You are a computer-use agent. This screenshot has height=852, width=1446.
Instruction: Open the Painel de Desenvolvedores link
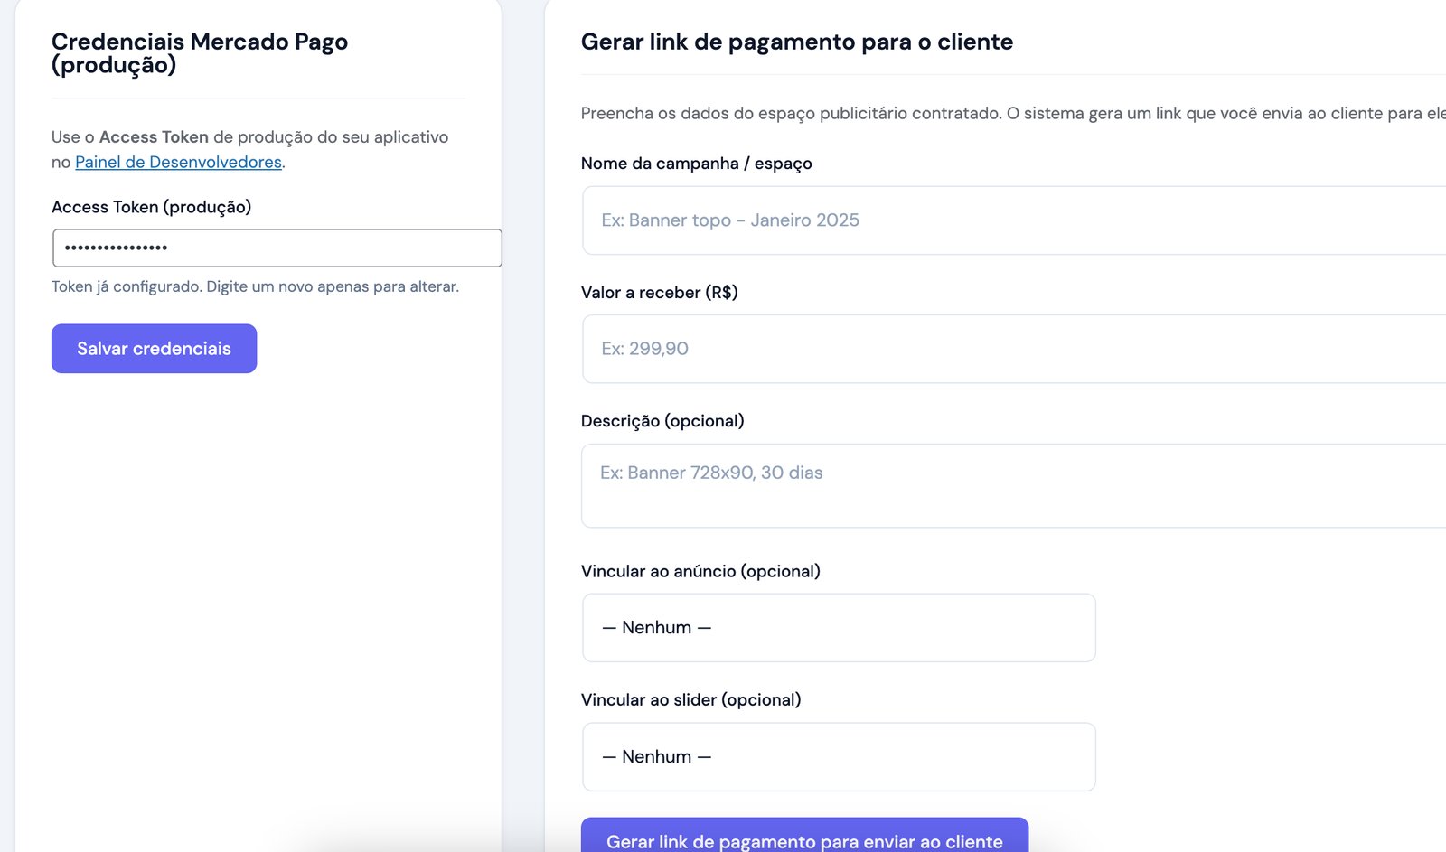pos(178,163)
